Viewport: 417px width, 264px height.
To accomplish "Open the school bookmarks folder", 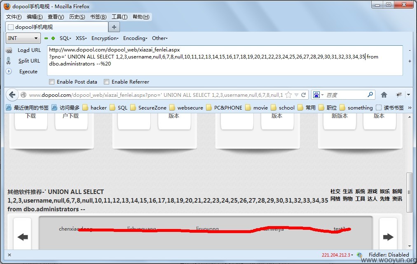I will tap(283, 107).
